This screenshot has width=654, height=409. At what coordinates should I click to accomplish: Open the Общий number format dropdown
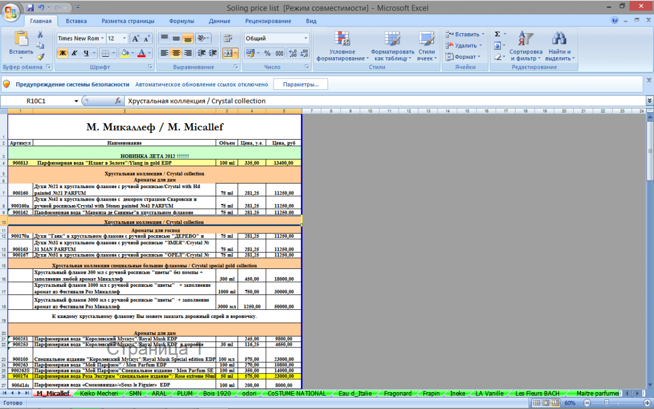[x=306, y=39]
